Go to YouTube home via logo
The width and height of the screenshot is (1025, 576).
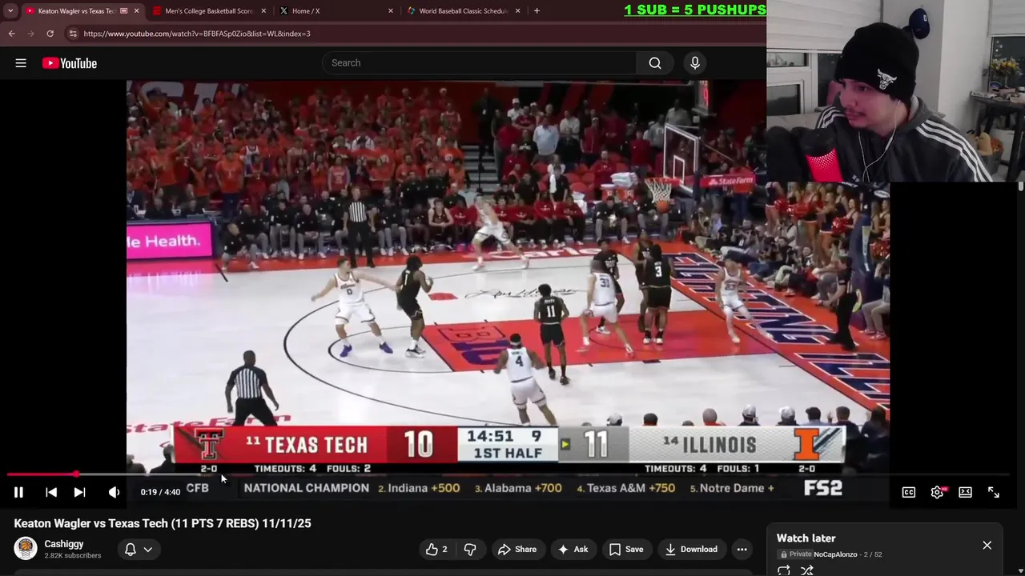(70, 63)
